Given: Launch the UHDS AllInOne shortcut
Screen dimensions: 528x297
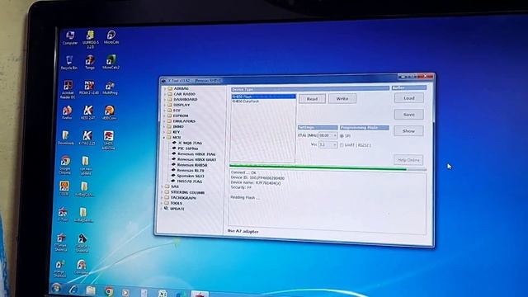Looking at the screenshot, I should (108, 140).
